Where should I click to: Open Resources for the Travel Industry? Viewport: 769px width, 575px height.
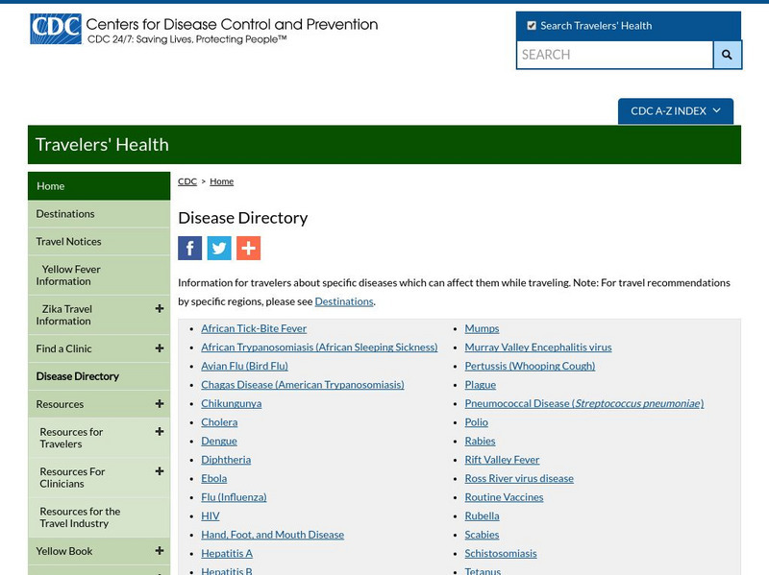99,517
